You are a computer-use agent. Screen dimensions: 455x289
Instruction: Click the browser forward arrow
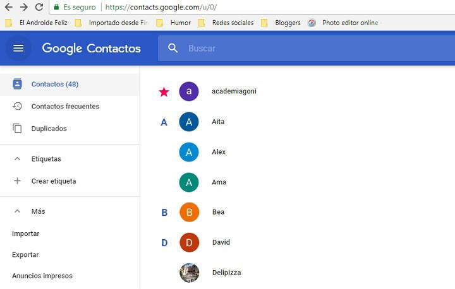click(x=24, y=7)
